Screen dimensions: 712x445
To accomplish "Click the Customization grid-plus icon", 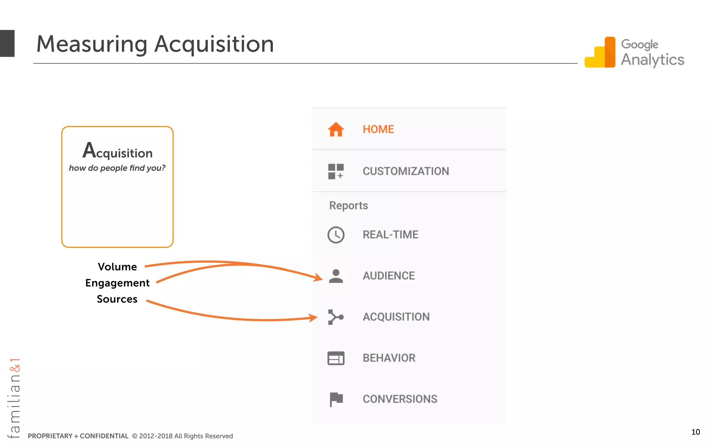I will 336,171.
